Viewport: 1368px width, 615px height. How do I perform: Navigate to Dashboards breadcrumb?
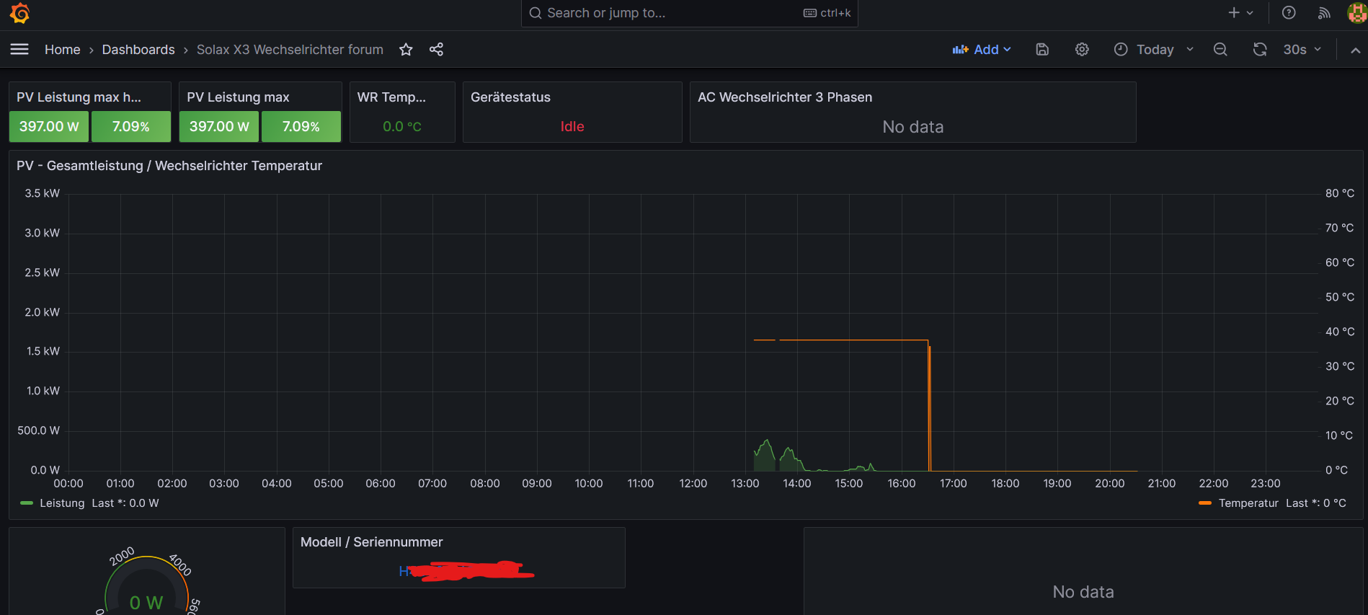pos(138,49)
